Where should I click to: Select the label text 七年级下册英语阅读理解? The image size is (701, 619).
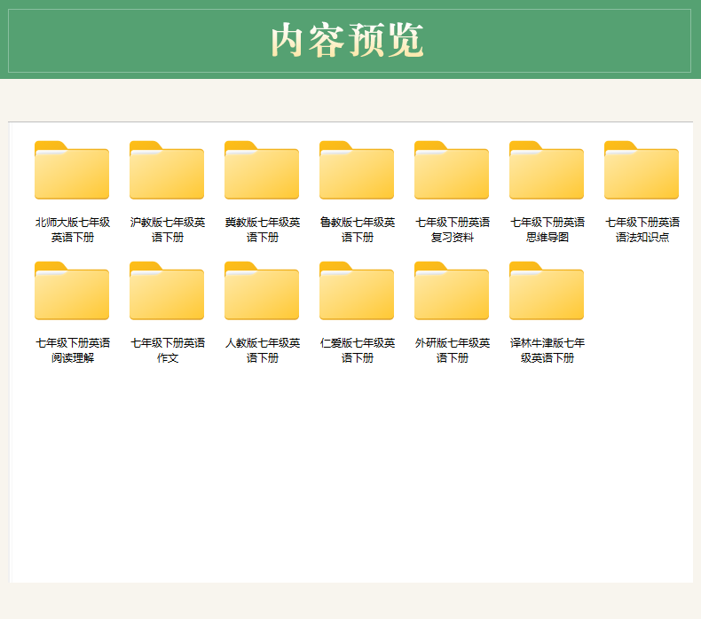(73, 350)
